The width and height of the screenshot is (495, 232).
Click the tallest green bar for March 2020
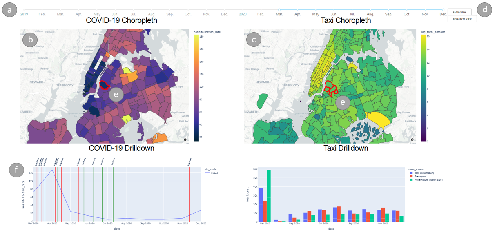[x=269, y=196]
